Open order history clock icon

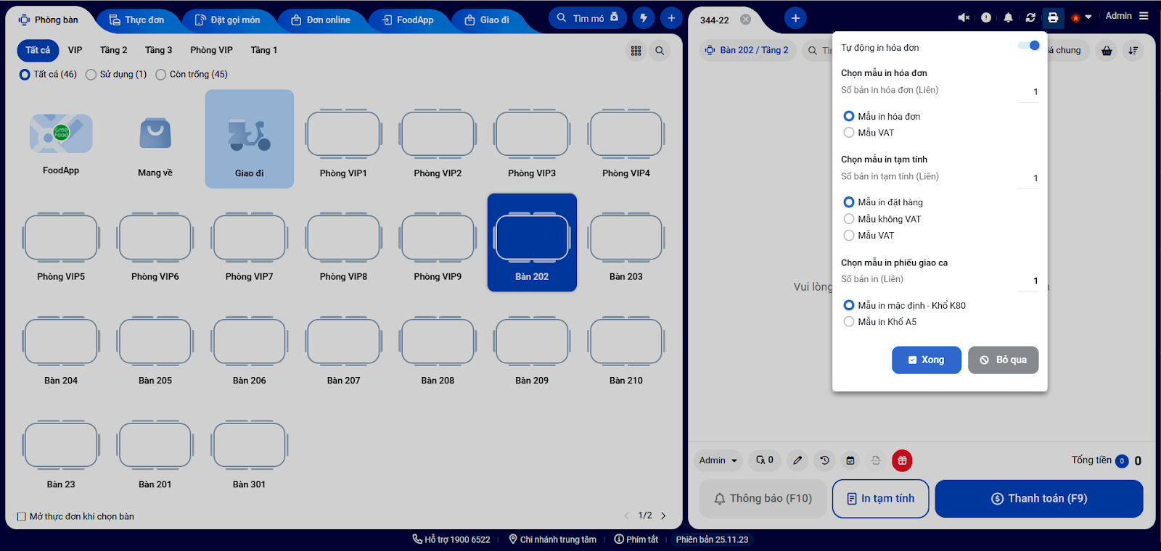coord(824,460)
